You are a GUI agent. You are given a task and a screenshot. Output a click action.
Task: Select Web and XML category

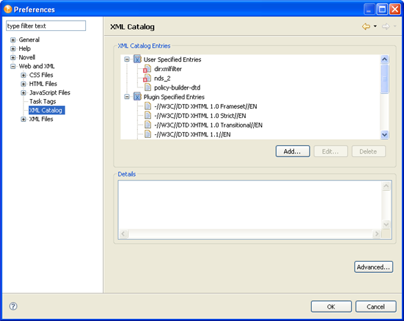click(36, 66)
